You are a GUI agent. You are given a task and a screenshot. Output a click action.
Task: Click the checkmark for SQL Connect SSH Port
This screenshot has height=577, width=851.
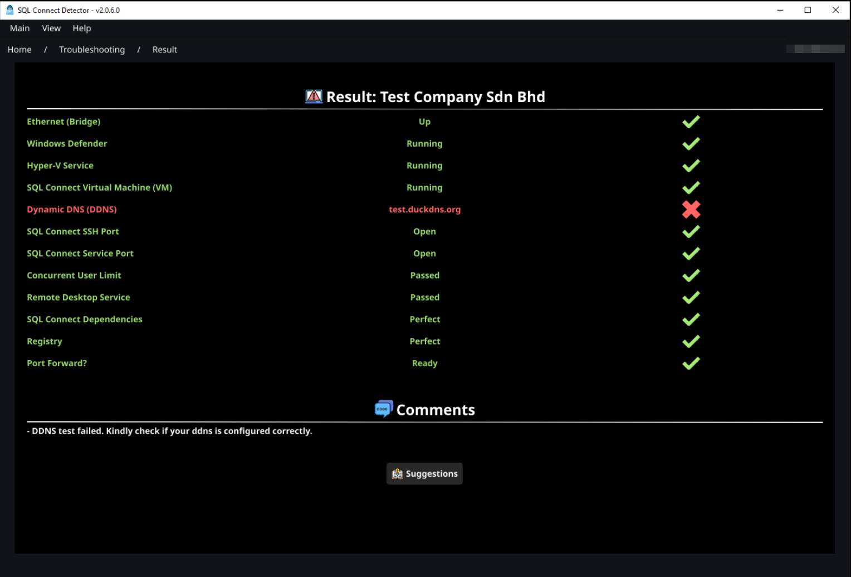click(x=691, y=231)
